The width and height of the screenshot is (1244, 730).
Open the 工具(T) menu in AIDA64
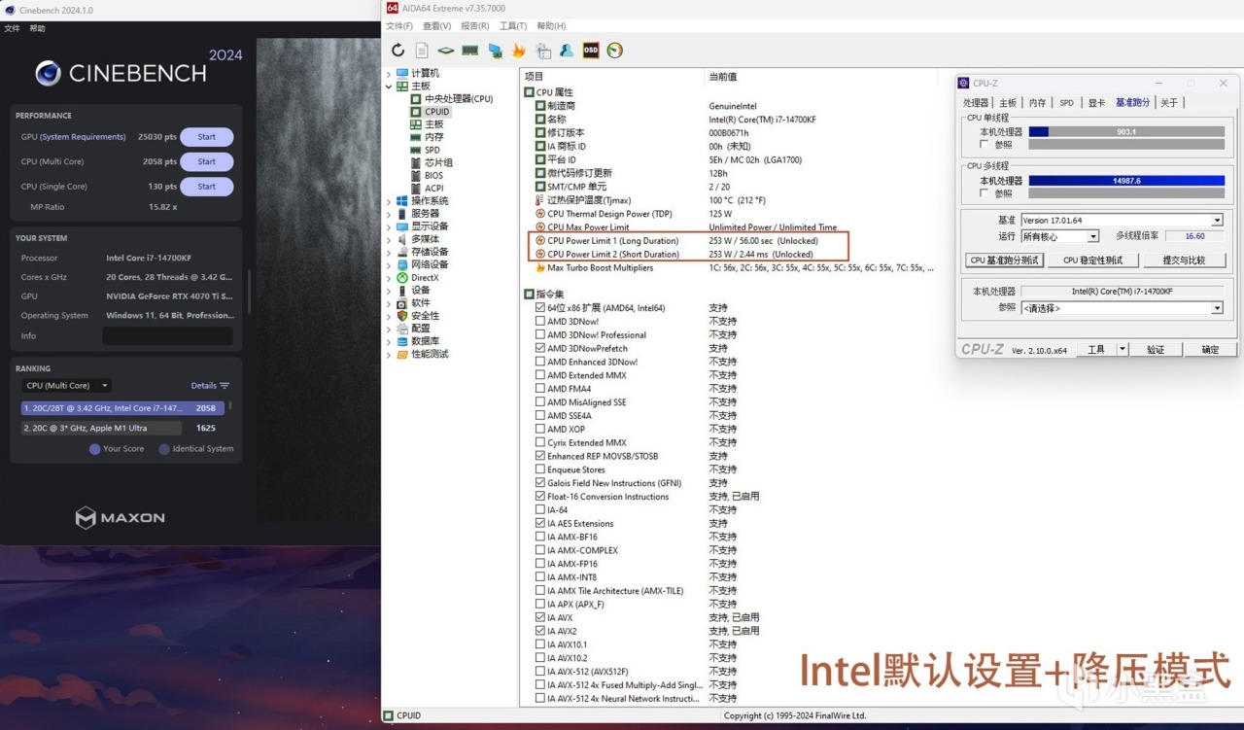coord(513,26)
